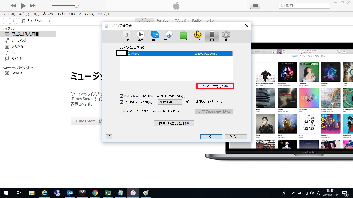The width and height of the screenshot is (353, 198).
Task: Switch to the 見つける tab
Action: click(x=180, y=20)
